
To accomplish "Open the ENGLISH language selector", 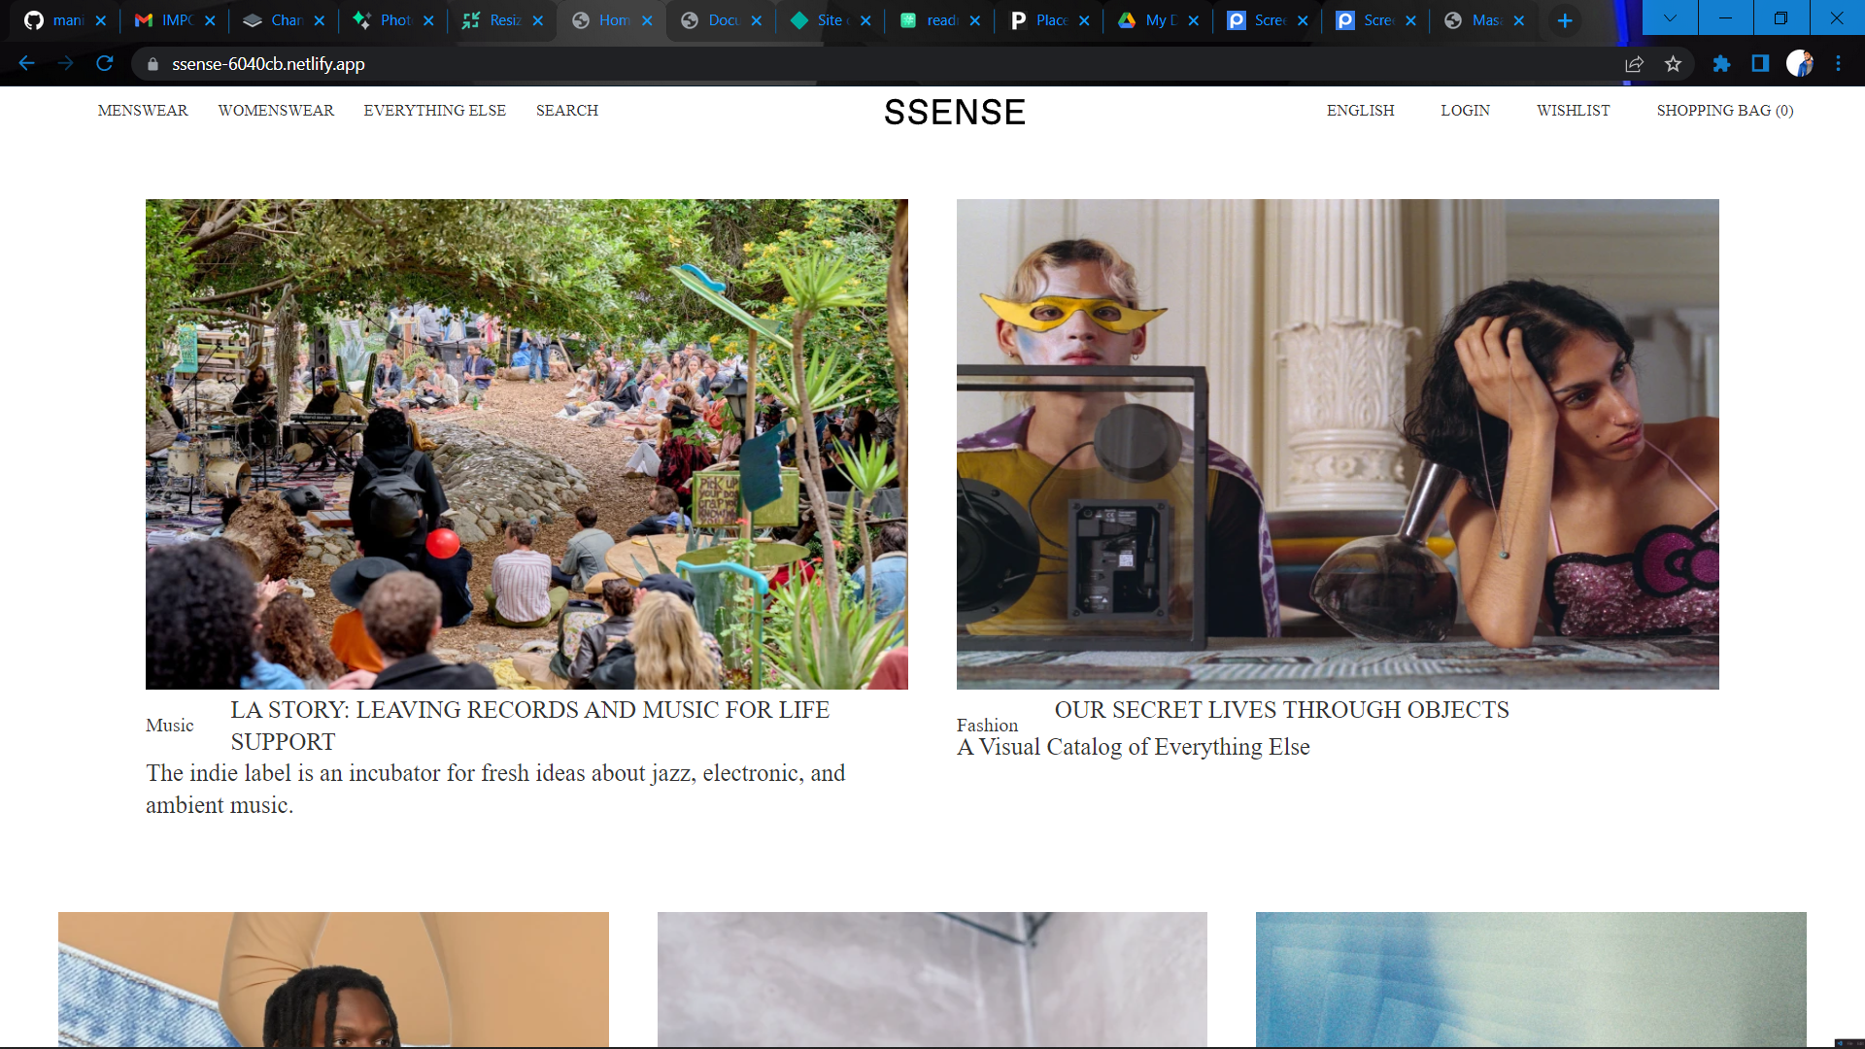I will 1360,111.
